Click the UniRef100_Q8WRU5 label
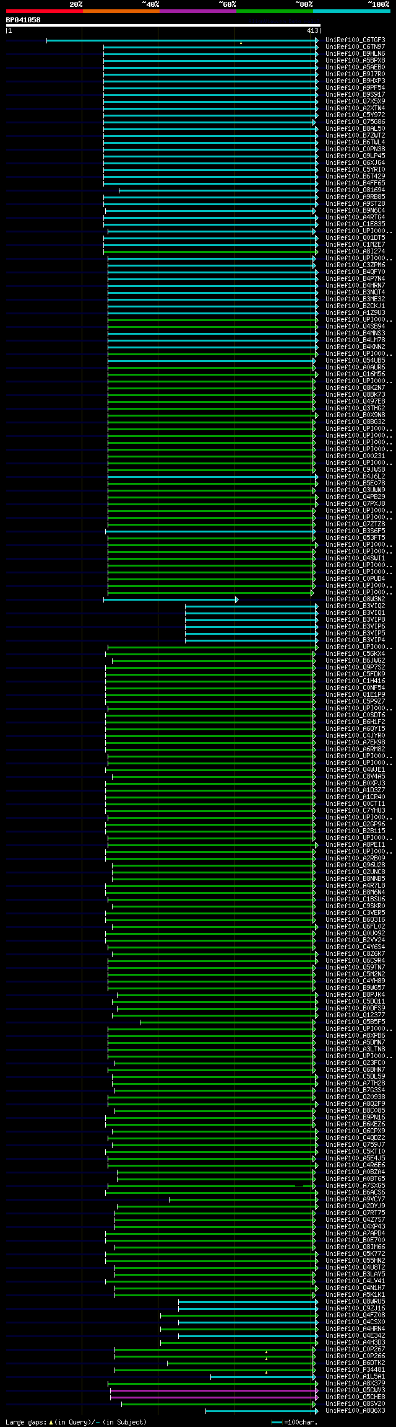The height and width of the screenshot is (1427, 396). coord(355,1302)
